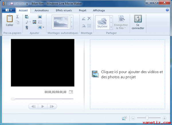
Task: Add a title with the title icon
Action: point(40,17)
